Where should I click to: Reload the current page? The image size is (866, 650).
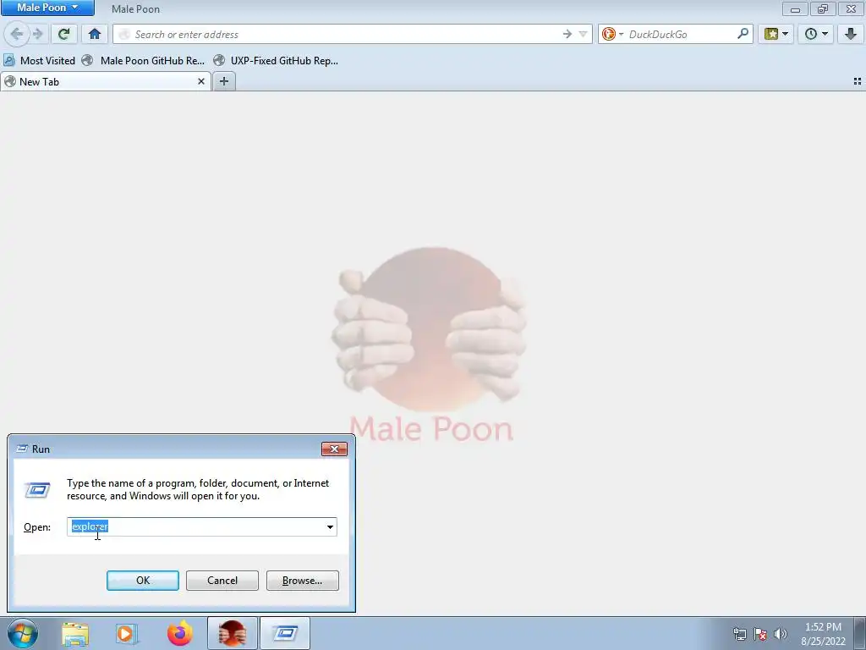tap(63, 34)
